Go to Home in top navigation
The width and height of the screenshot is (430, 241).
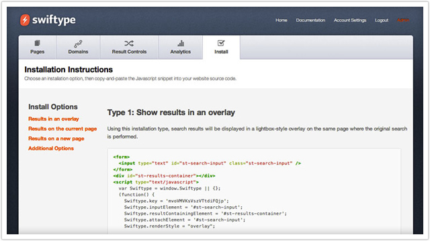pos(282,20)
